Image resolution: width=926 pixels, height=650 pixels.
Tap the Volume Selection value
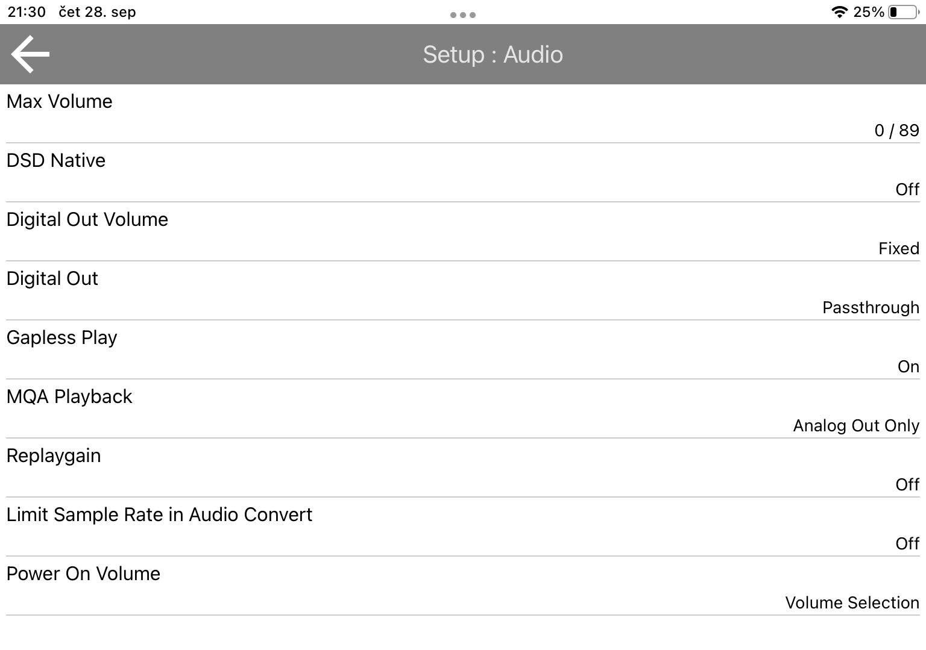(x=851, y=602)
